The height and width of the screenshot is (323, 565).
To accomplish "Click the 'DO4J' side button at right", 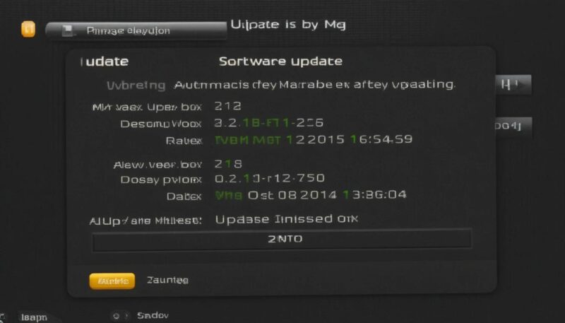I will point(513,127).
